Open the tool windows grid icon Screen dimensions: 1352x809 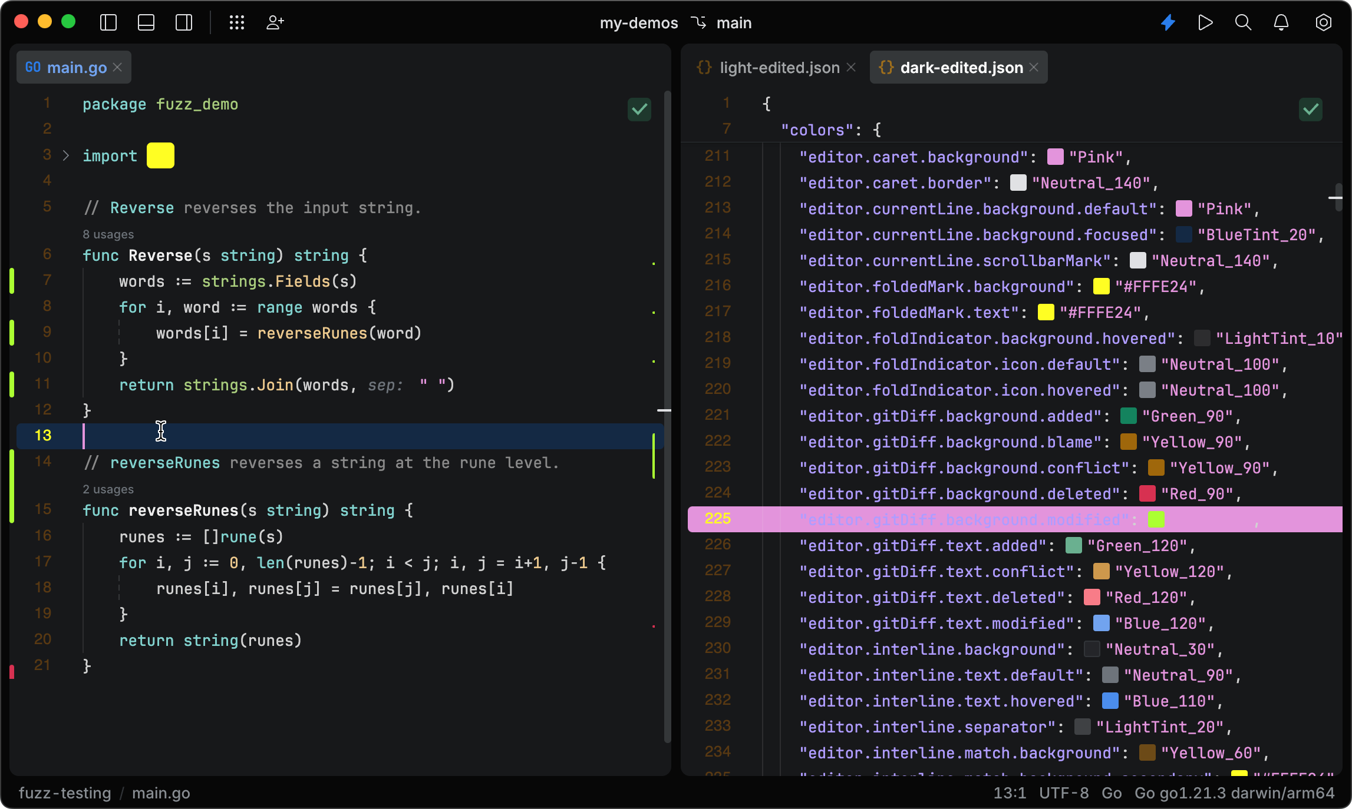coord(237,22)
